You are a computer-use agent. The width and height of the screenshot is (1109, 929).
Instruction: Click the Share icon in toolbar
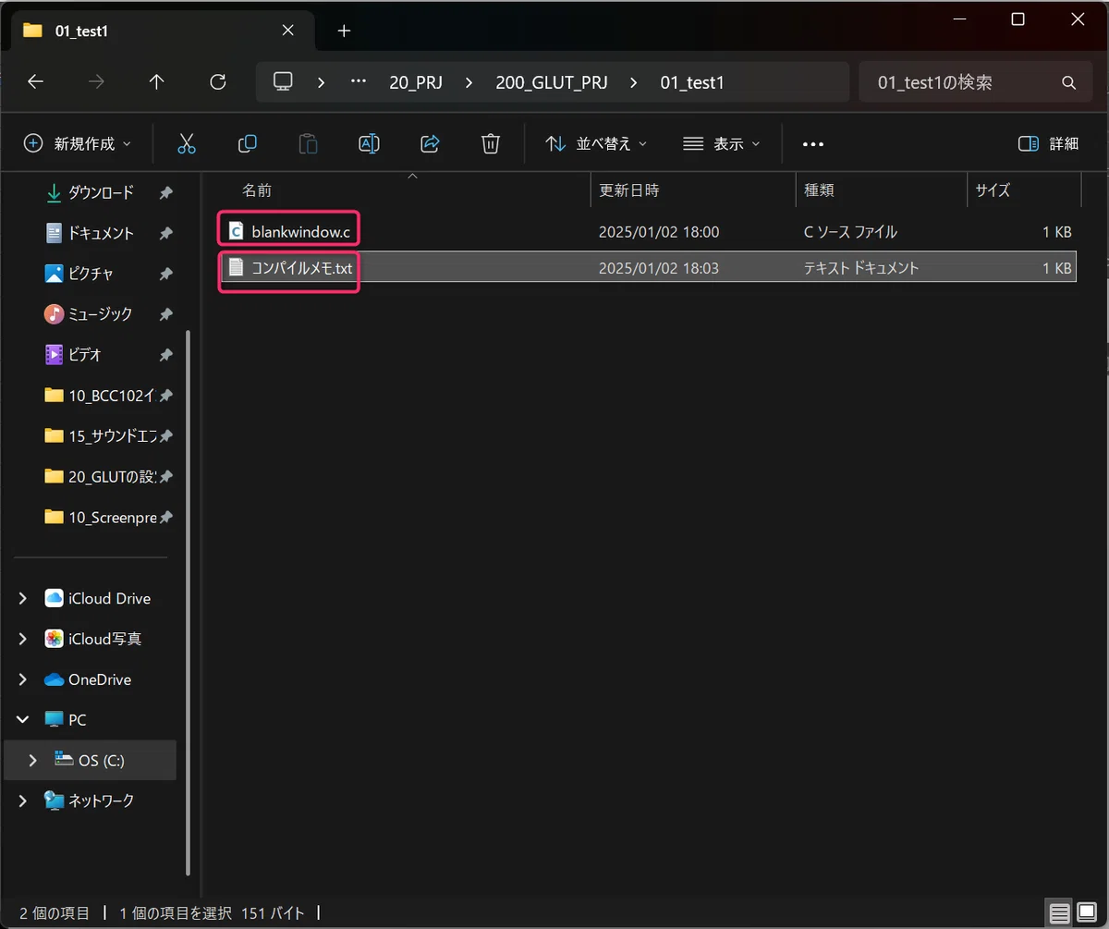point(430,143)
